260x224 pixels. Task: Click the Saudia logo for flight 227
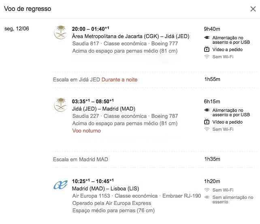61,105
